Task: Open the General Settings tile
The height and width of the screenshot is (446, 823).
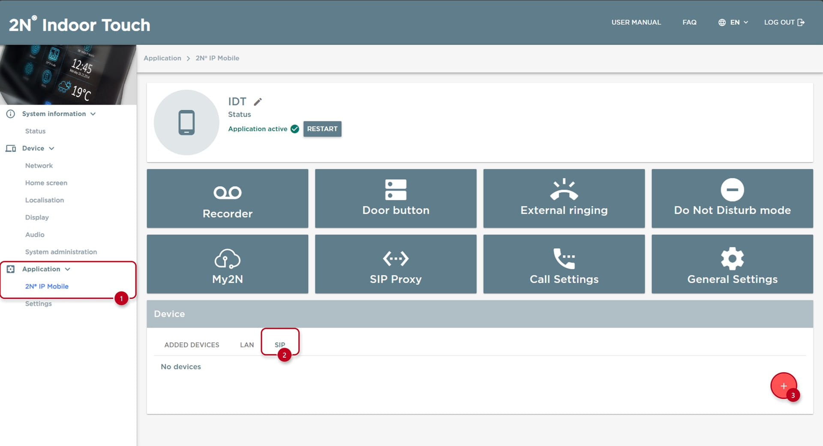Action: (732, 264)
